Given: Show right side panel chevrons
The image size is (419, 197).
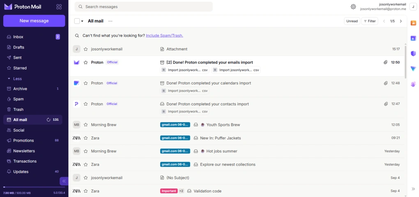Looking at the screenshot, I should pos(413,189).
